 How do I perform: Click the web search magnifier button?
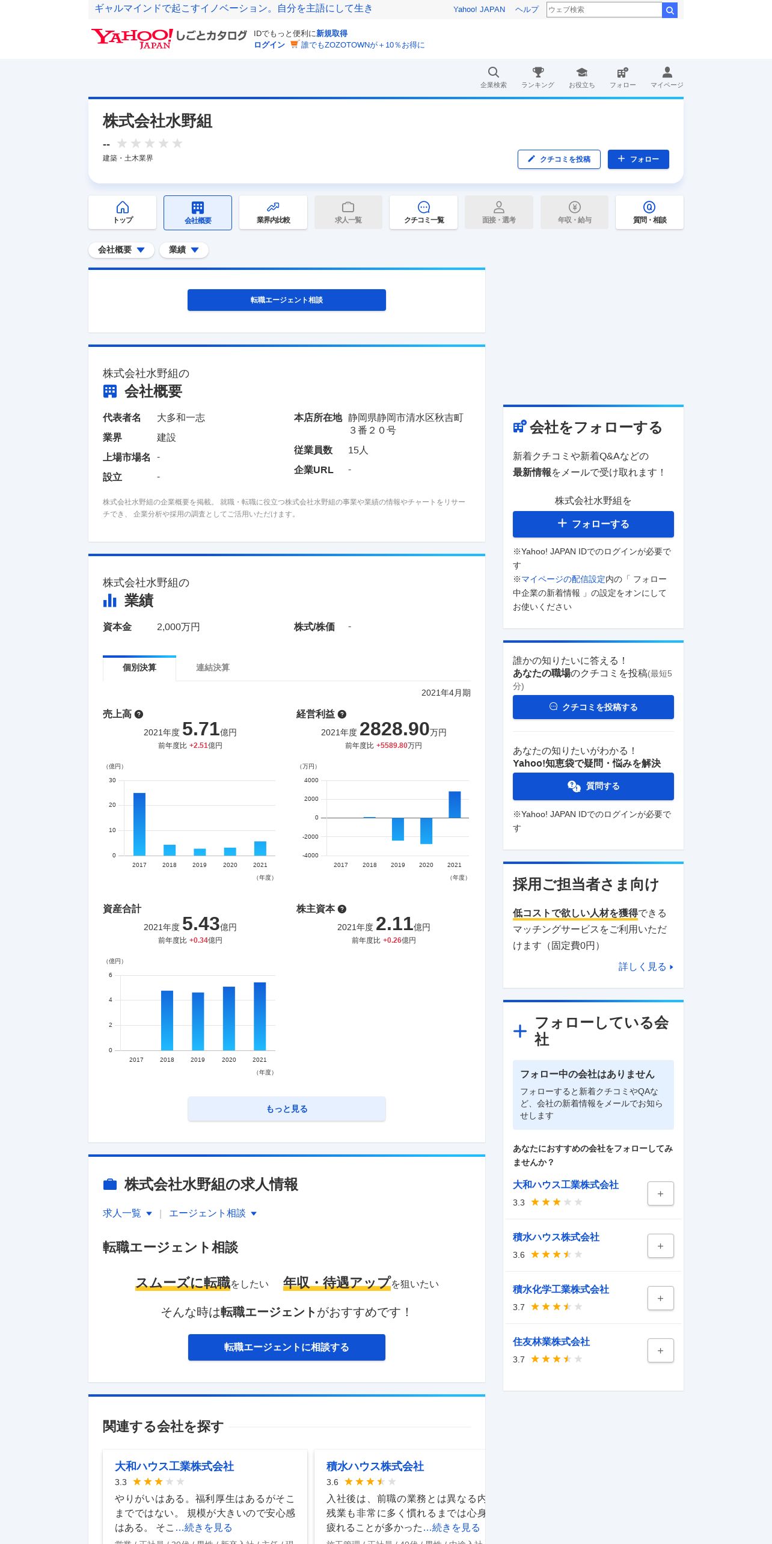[x=670, y=10]
